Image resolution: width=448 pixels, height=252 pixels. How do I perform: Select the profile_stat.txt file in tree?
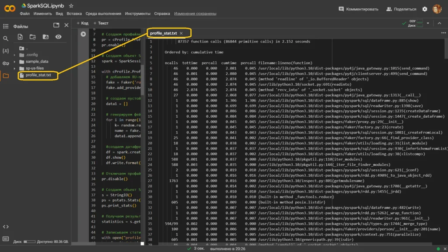pyautogui.click(x=38, y=75)
